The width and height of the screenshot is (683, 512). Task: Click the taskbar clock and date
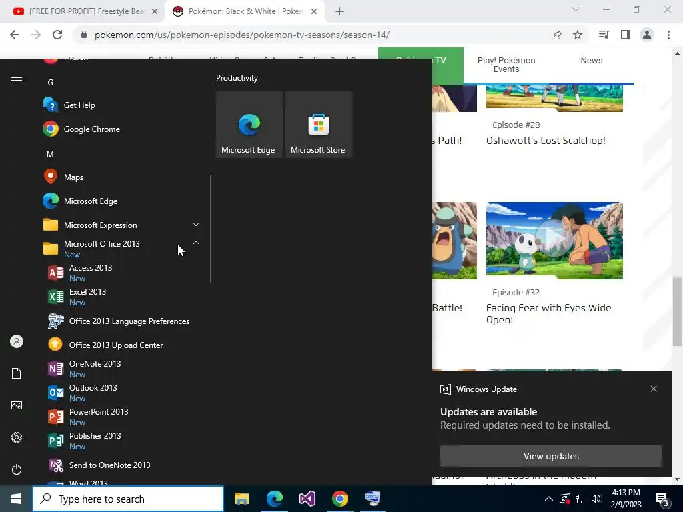(626, 499)
